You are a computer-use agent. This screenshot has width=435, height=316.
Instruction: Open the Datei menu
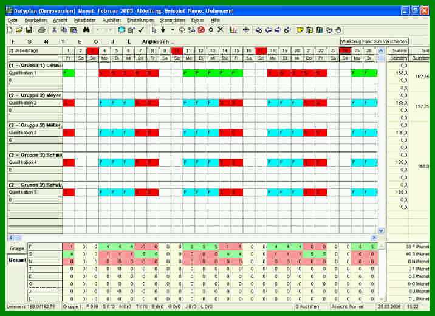coord(13,21)
